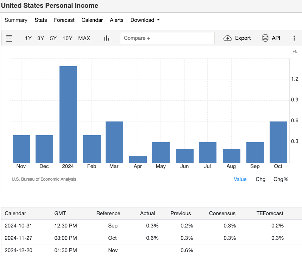Click the U.S. Bureau of Economic Analysis source link

(44, 179)
